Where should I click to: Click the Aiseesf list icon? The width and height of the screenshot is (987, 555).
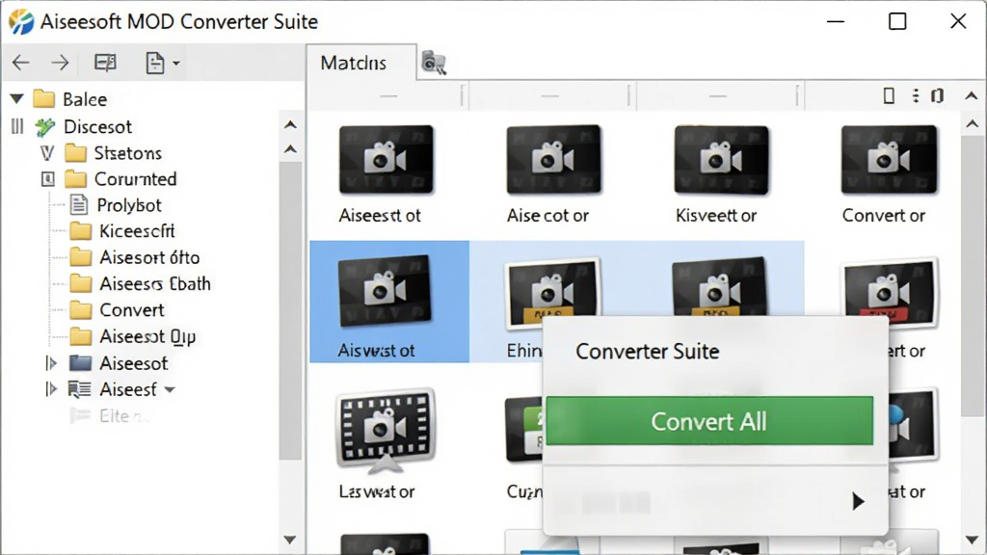tap(79, 389)
